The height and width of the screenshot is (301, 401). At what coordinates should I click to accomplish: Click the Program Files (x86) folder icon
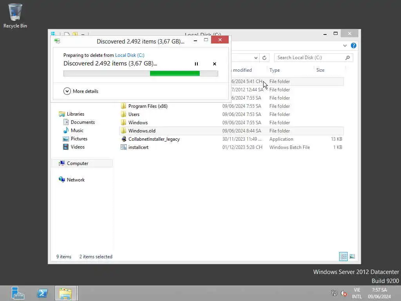123,106
